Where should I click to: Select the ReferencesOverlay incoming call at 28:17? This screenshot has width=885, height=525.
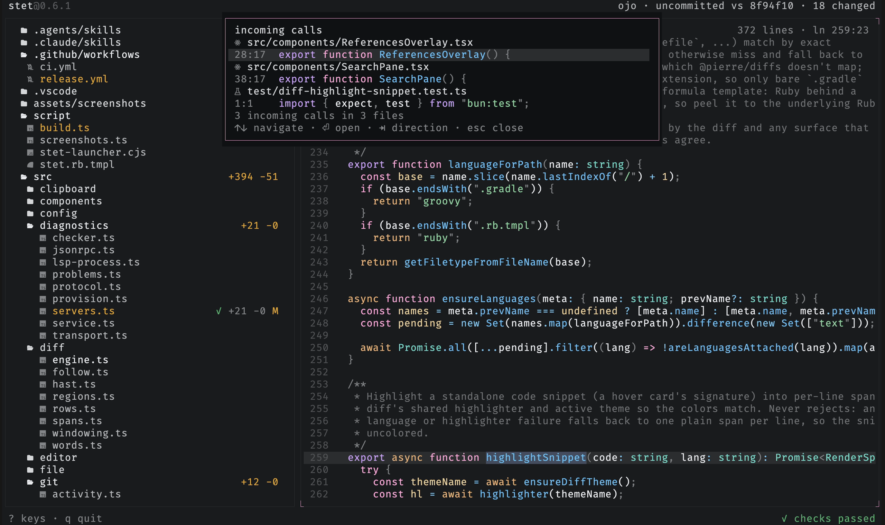pos(439,55)
